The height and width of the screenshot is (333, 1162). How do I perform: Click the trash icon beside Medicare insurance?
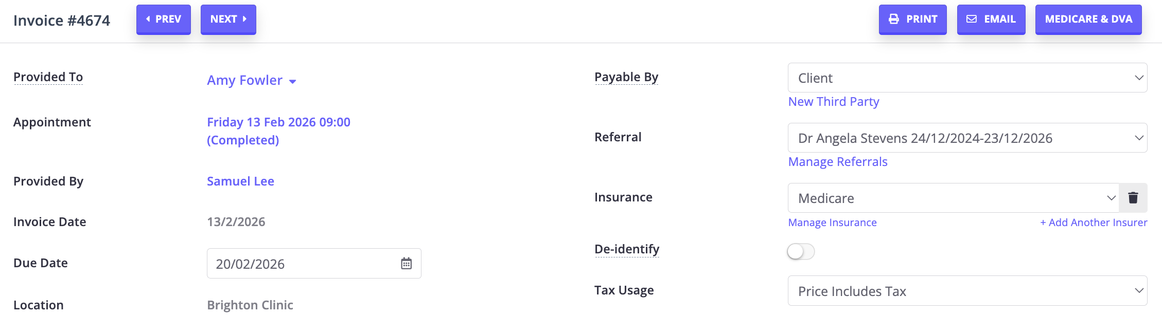[x=1133, y=198]
